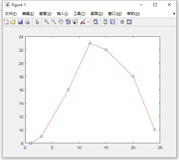Click the MATLAB logo in the title bar
This screenshot has width=179, height=160.
pyautogui.click(x=7, y=5)
